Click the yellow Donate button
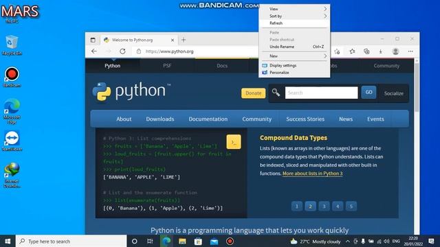The image size is (440, 247). 254,93
